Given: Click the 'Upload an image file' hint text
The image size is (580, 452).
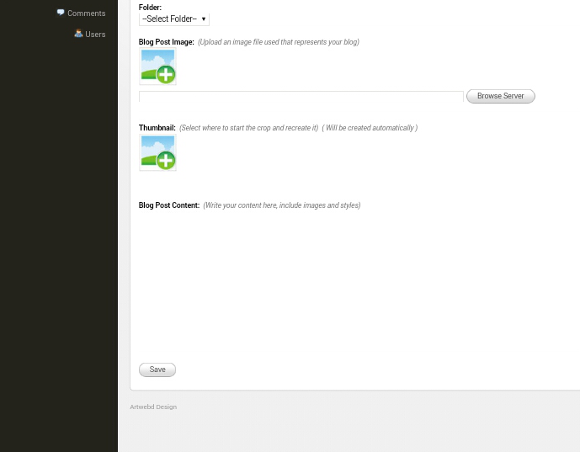Looking at the screenshot, I should click(x=279, y=42).
